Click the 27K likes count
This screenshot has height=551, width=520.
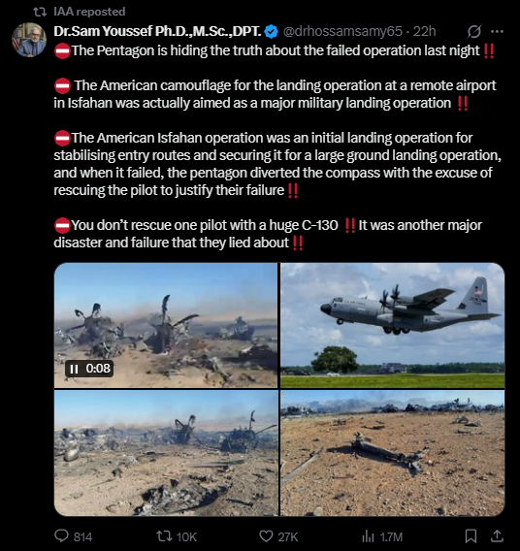(288, 537)
